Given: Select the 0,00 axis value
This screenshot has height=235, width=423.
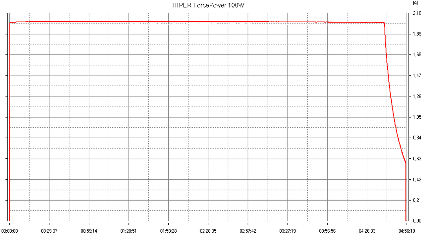Looking at the screenshot, I should pos(417,221).
